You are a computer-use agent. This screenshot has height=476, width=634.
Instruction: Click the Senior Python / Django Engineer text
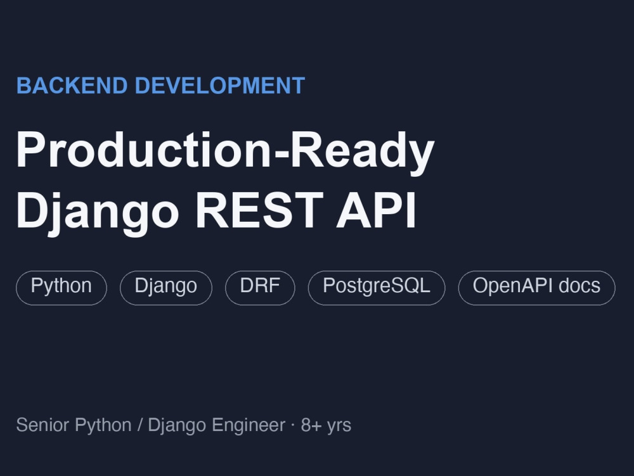tap(150, 425)
